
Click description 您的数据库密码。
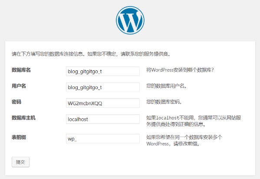[164, 102]
